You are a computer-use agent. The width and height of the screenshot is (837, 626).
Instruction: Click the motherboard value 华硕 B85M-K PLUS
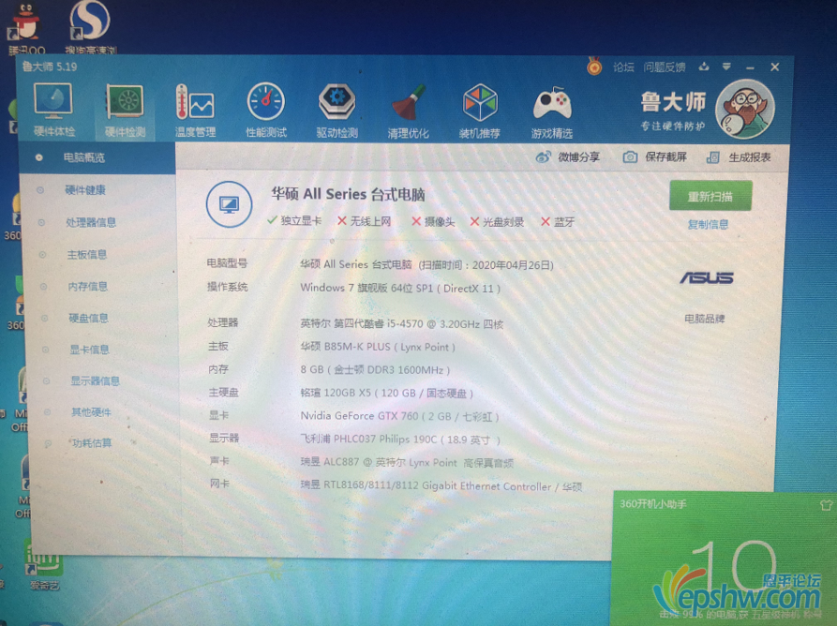(x=378, y=347)
